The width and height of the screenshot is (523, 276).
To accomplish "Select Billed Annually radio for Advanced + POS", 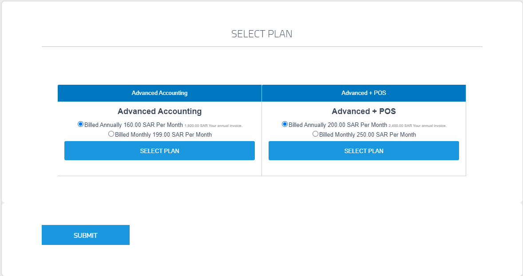I will pyautogui.click(x=285, y=124).
